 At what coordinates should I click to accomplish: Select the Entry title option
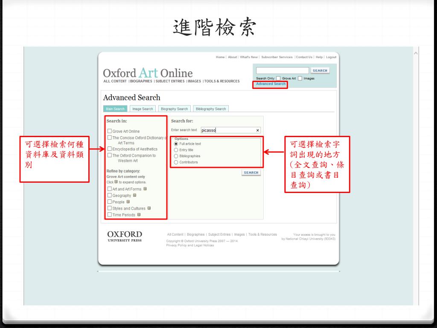tap(176, 150)
